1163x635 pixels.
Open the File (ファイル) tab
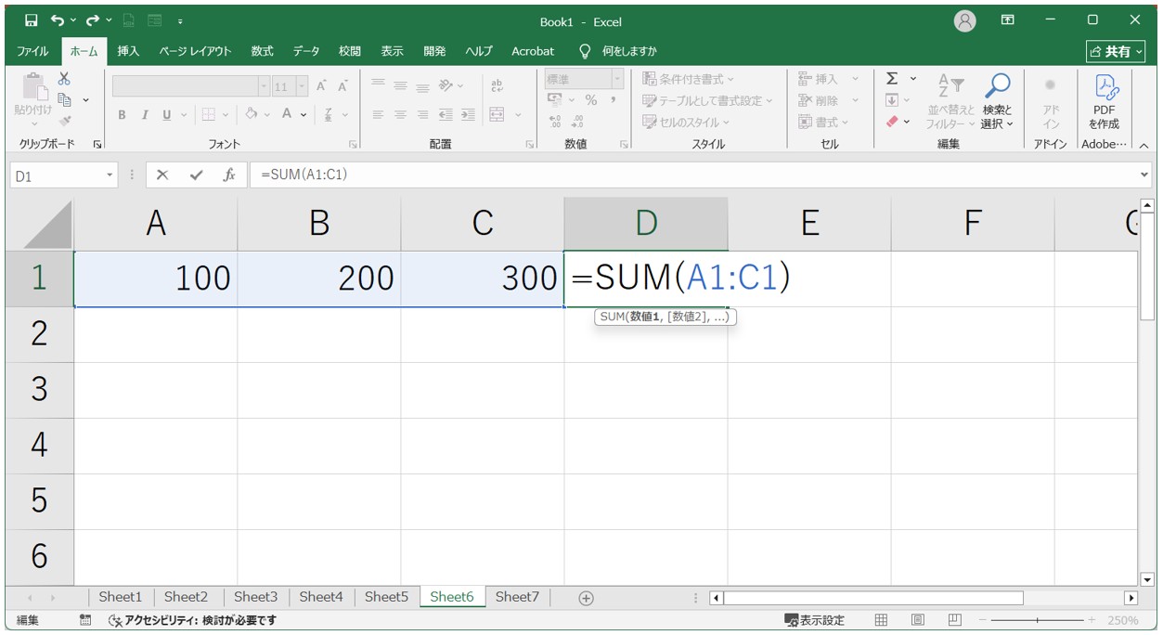32,51
